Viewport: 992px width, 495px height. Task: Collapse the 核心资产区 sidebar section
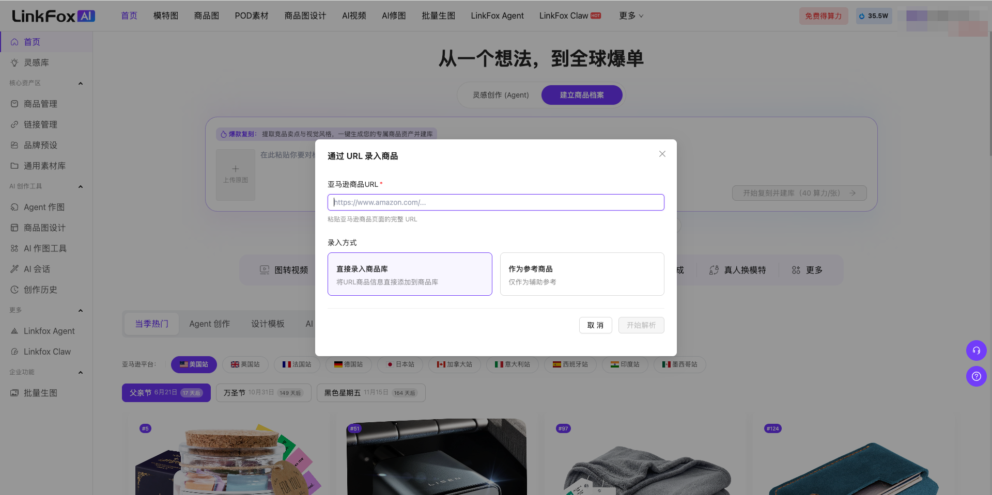pyautogui.click(x=81, y=83)
